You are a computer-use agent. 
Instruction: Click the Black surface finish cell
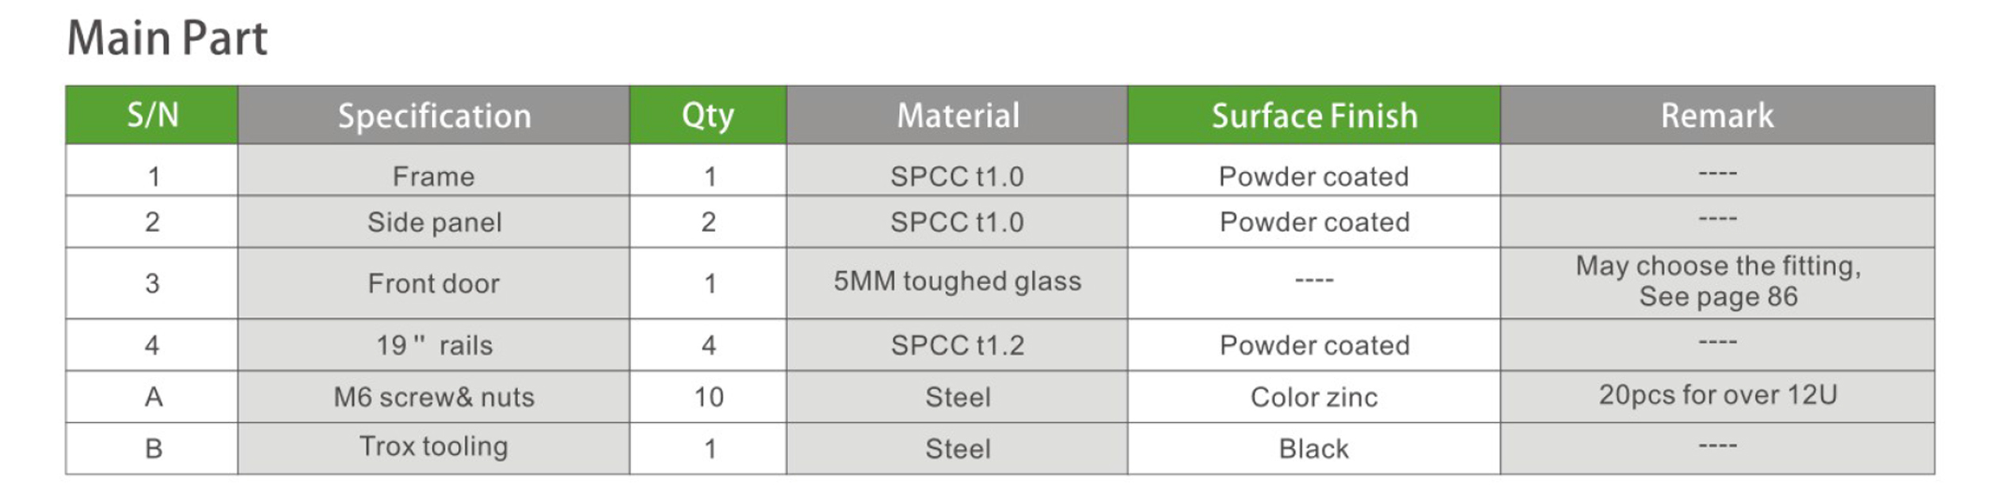[1313, 449]
